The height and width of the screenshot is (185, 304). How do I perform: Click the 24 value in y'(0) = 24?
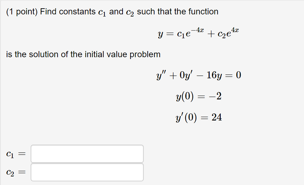point(217,117)
